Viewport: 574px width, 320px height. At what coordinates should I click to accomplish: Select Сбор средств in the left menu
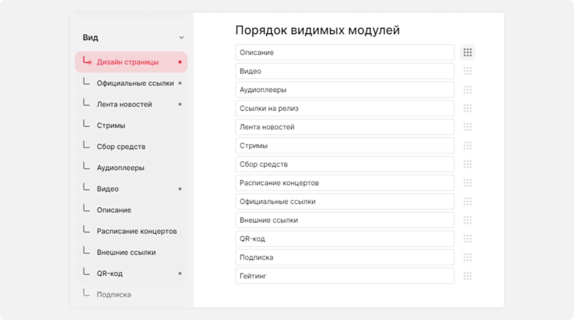(121, 147)
